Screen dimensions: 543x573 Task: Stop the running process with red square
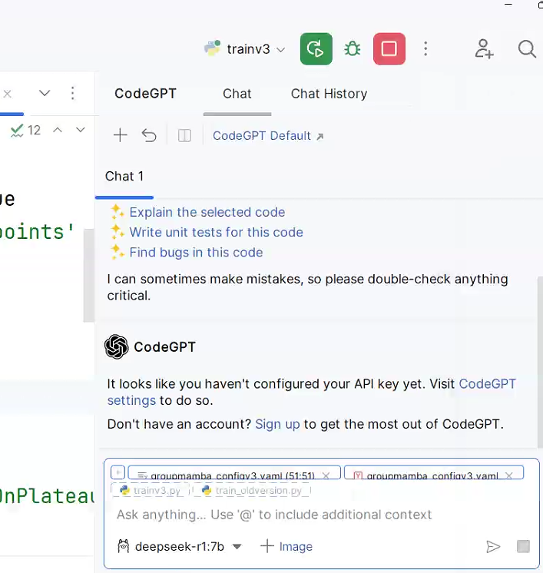pos(389,49)
